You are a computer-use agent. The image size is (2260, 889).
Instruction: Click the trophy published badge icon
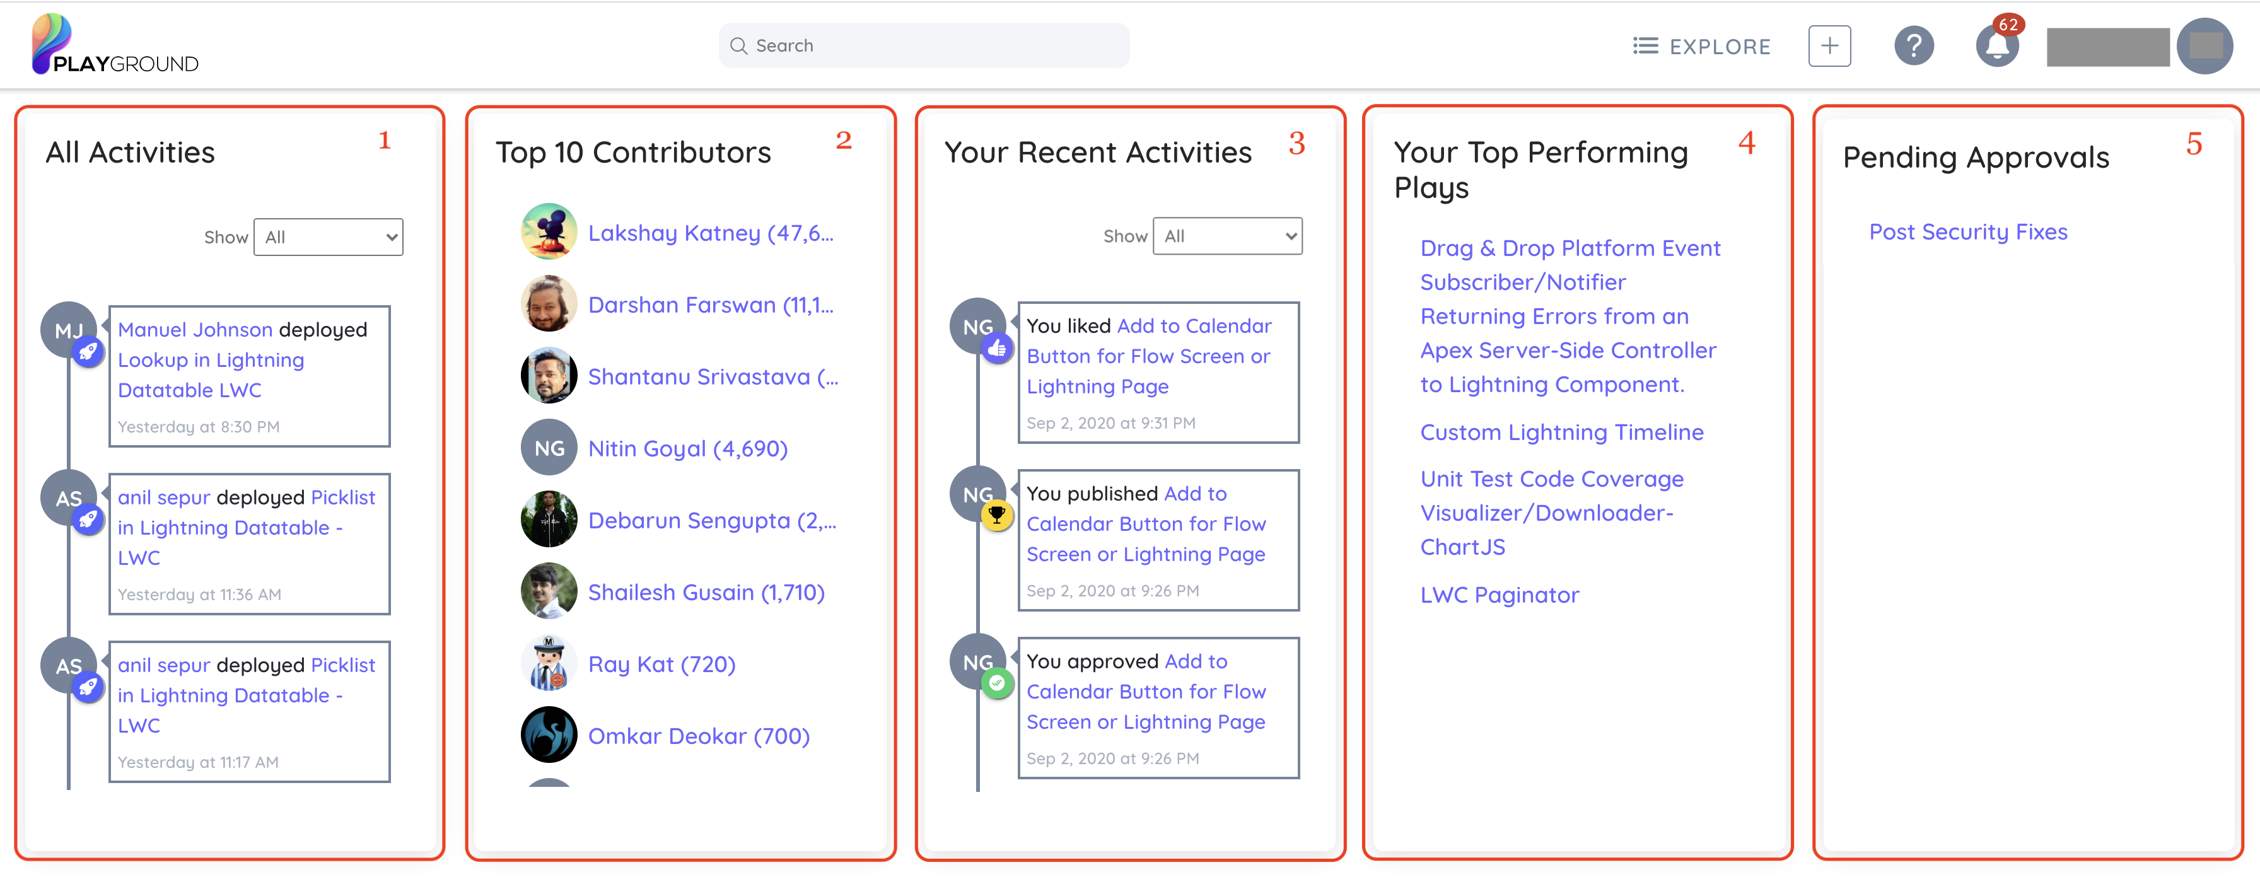click(x=997, y=515)
